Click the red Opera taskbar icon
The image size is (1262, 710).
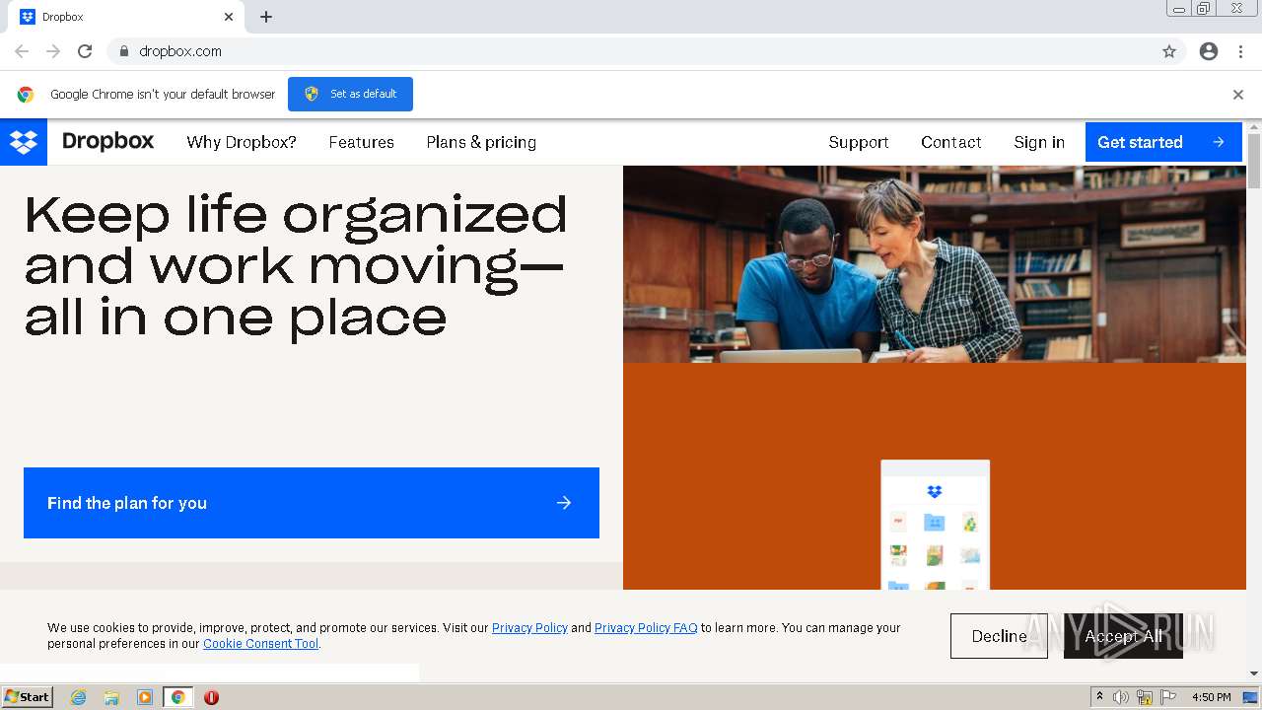point(211,697)
